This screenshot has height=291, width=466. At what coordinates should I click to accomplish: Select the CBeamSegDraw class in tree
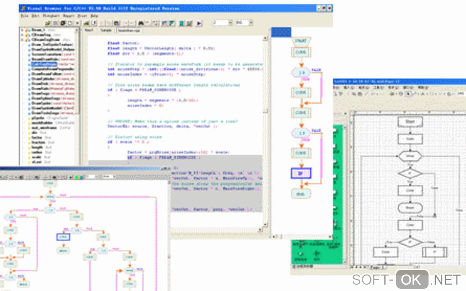tap(46, 40)
